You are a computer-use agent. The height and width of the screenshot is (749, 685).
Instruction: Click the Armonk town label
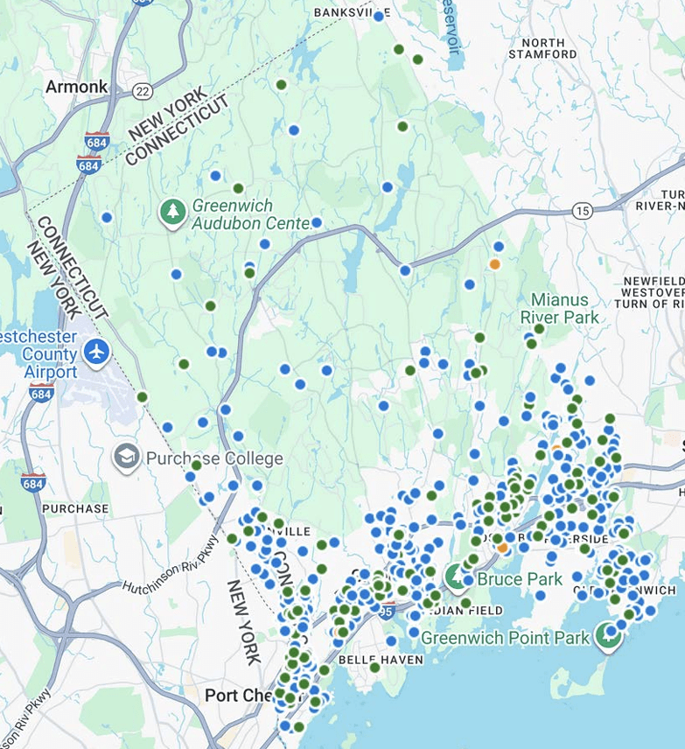click(x=76, y=87)
